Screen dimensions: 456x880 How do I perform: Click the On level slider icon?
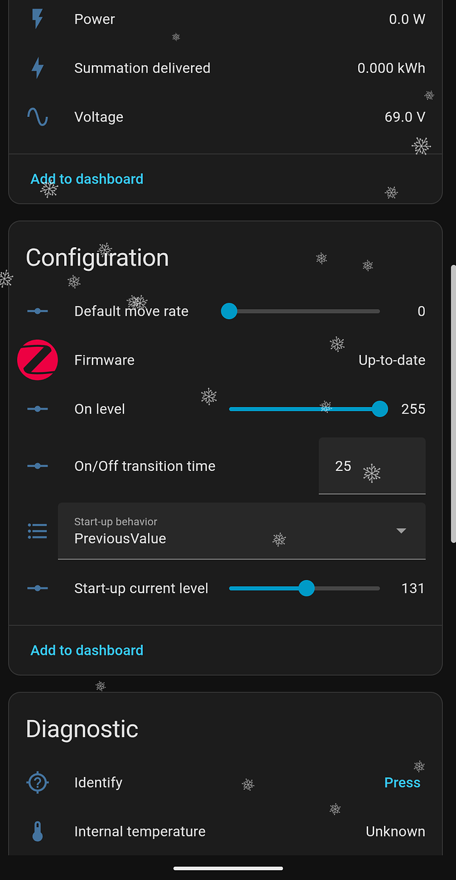point(38,409)
